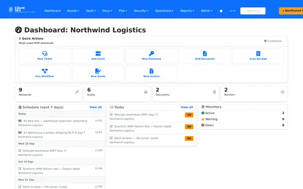
Task: Click the red Down status icon
Action: tap(203, 125)
